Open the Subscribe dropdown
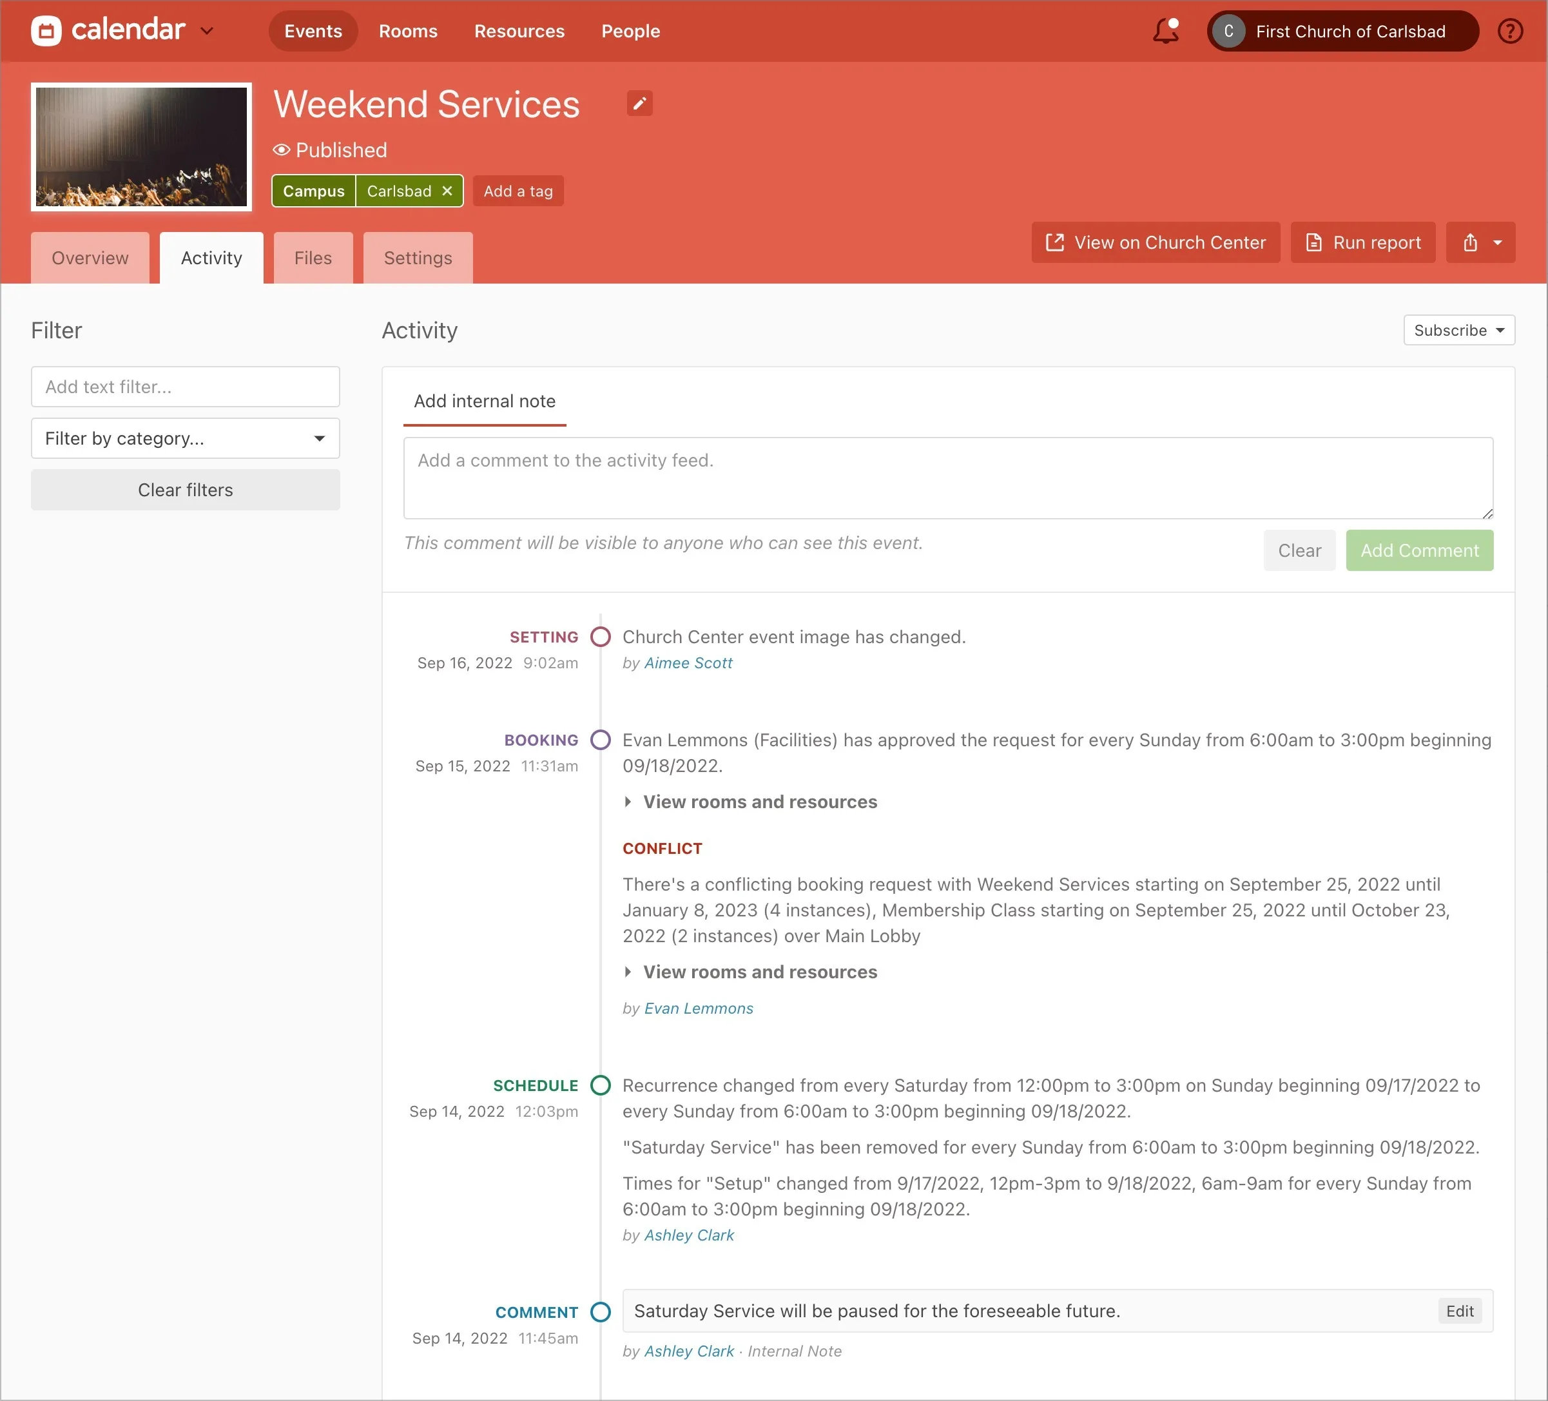This screenshot has width=1548, height=1401. coord(1458,330)
